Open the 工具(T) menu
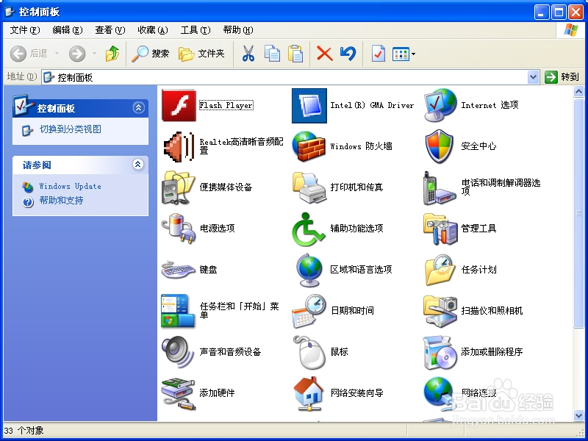 click(x=196, y=30)
